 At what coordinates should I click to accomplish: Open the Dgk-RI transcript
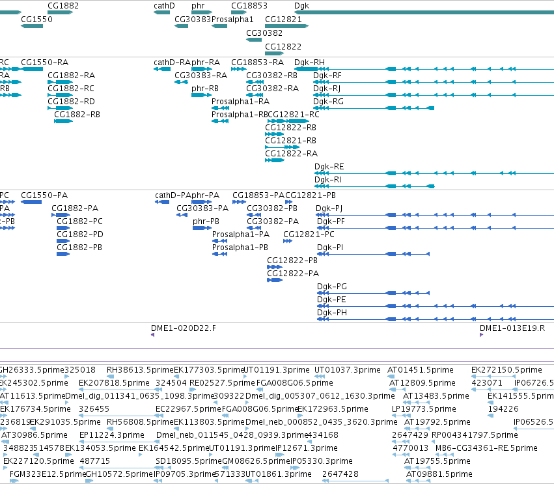(374, 186)
